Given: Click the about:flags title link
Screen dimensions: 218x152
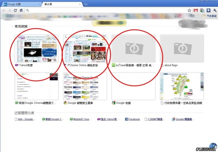Looking at the screenshot, I should (171, 65).
